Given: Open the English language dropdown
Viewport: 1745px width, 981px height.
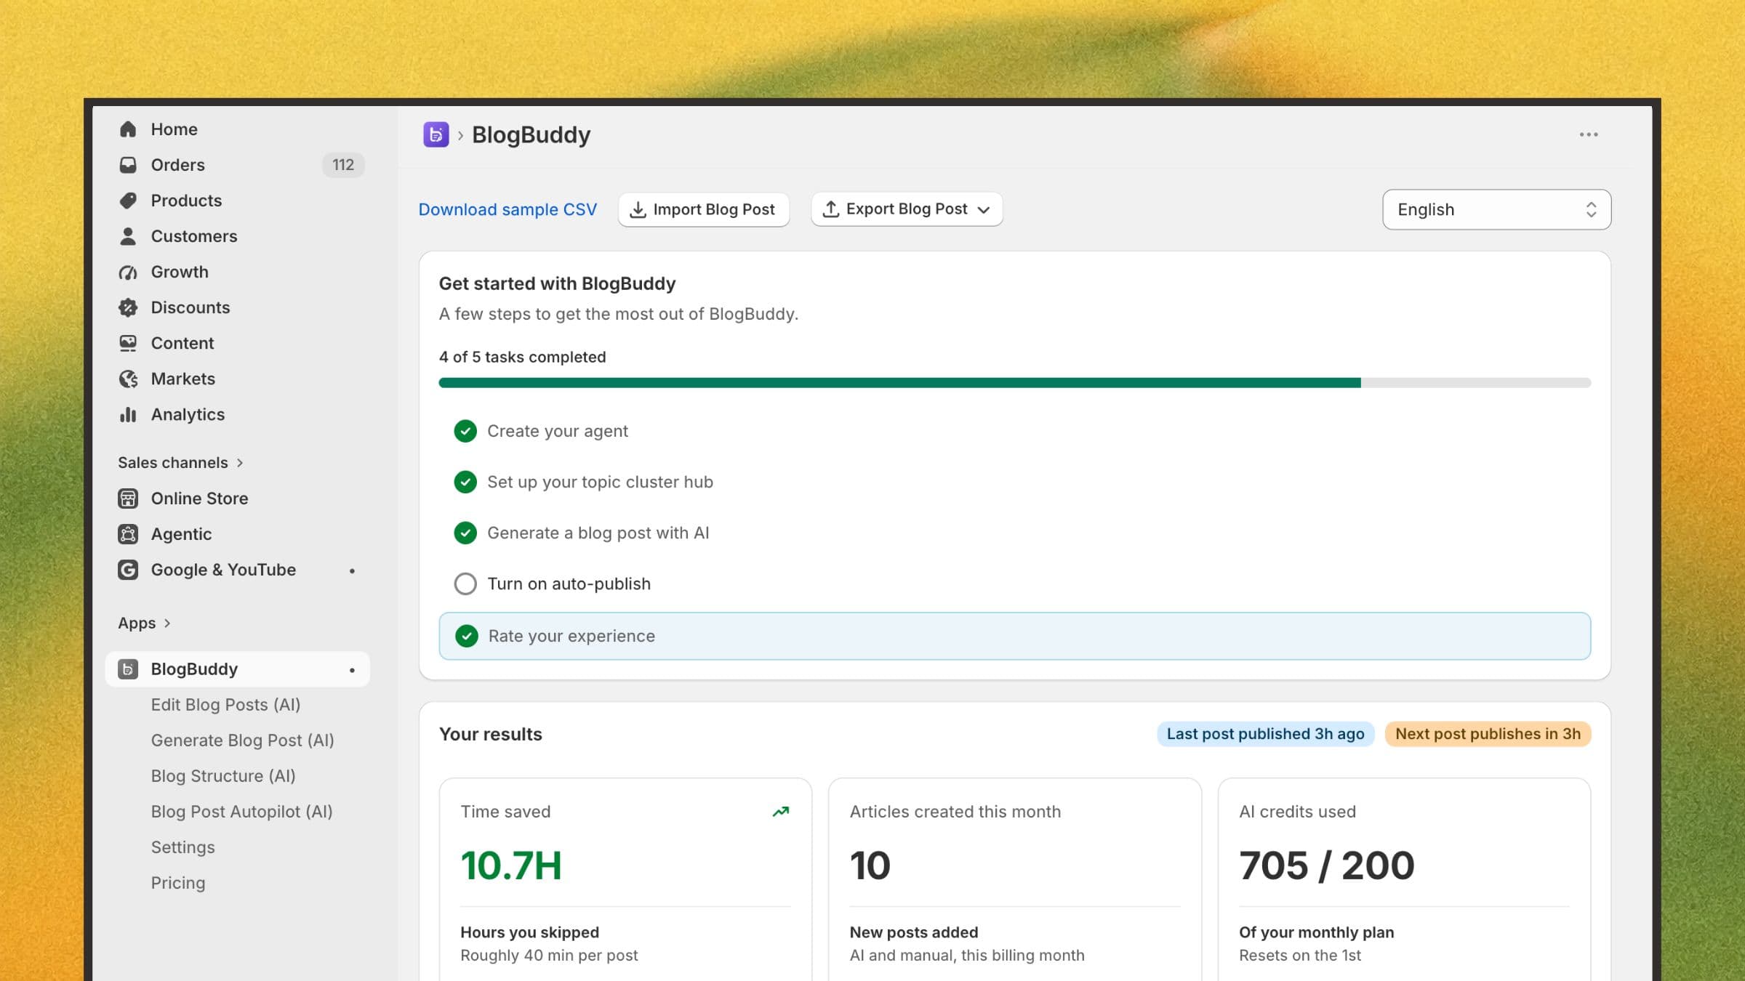Looking at the screenshot, I should click(1496, 209).
